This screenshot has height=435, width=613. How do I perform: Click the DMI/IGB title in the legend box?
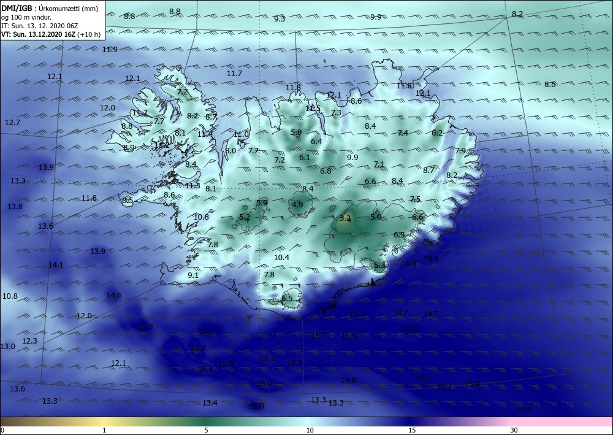coord(17,8)
